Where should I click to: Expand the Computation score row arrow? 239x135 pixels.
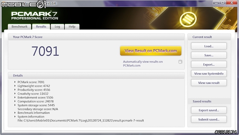coord(15,101)
